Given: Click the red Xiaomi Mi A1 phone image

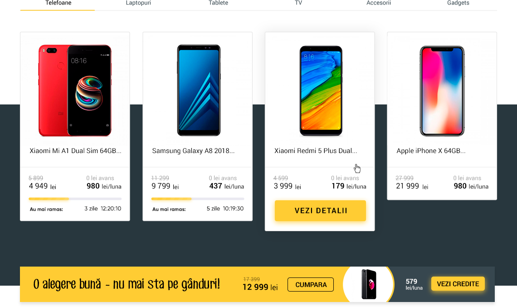Looking at the screenshot, I should tap(75, 90).
